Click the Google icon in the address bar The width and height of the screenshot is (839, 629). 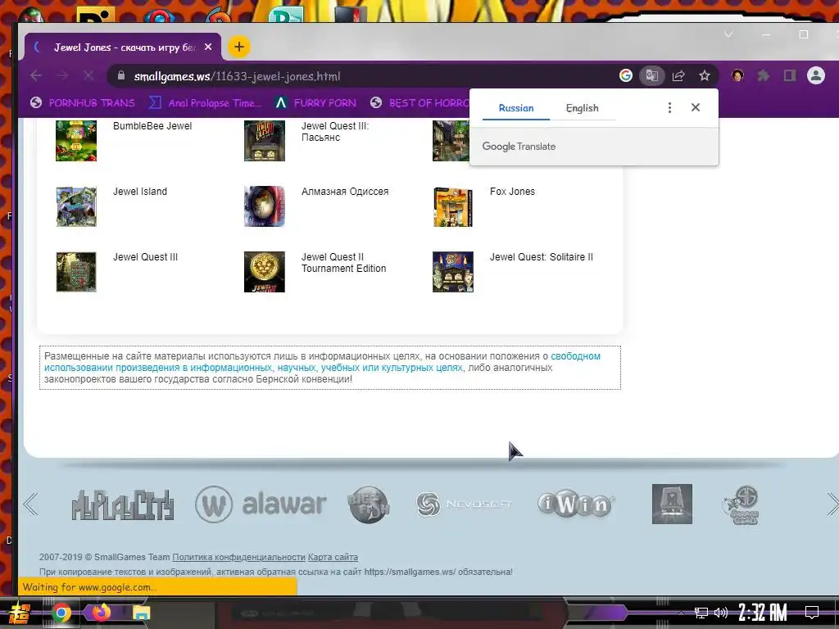pos(625,75)
